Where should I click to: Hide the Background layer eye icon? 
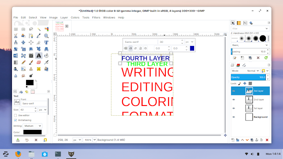pyautogui.click(x=233, y=117)
